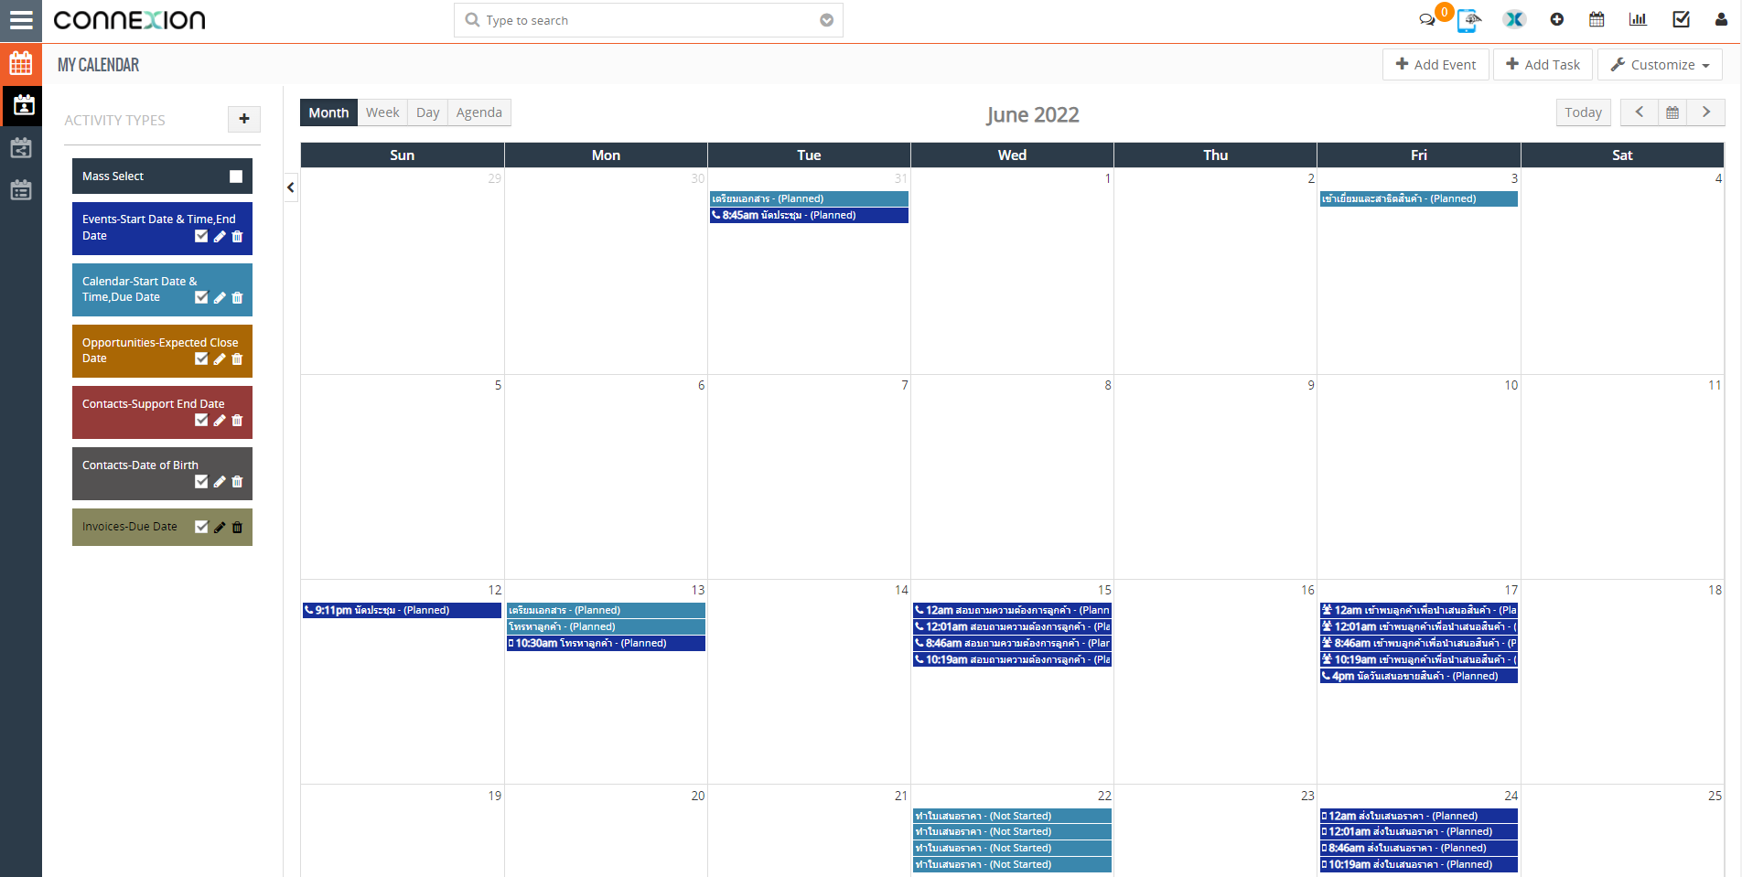Add a new activity type
Viewport: 1742px width, 877px height.
pyautogui.click(x=244, y=119)
